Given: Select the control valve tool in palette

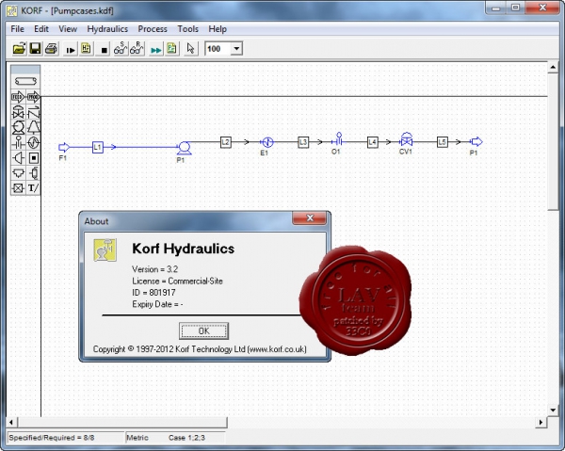Looking at the screenshot, I should pos(18,112).
